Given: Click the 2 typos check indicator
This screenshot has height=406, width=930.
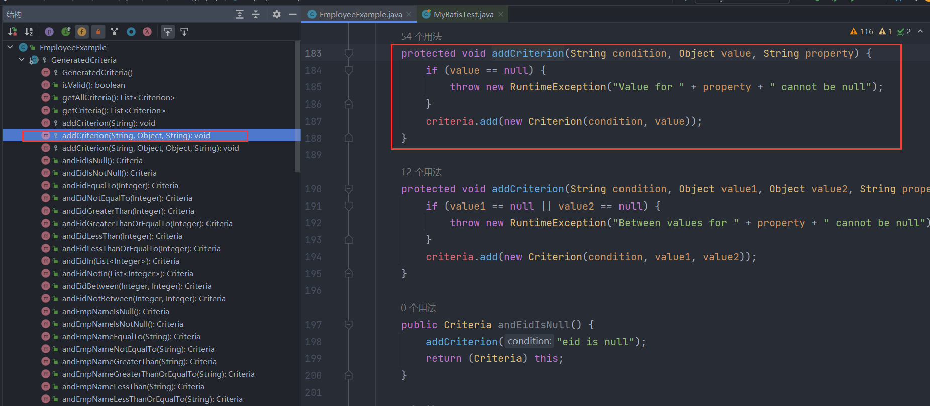Looking at the screenshot, I should click(x=904, y=31).
